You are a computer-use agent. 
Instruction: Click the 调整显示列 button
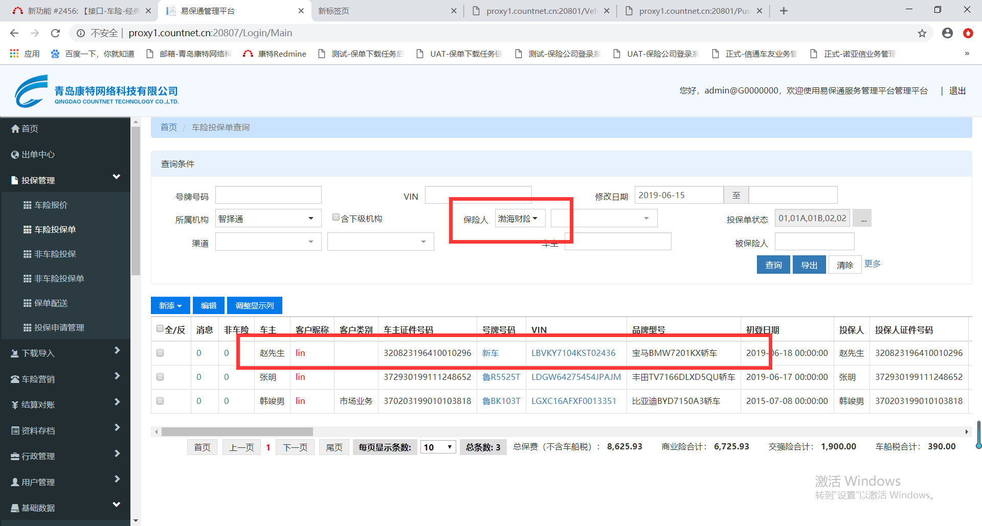coord(255,305)
